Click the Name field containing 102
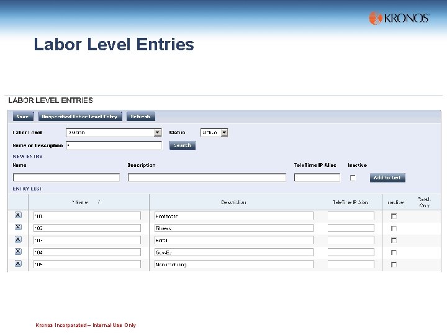The image size is (447, 335). click(x=87, y=228)
